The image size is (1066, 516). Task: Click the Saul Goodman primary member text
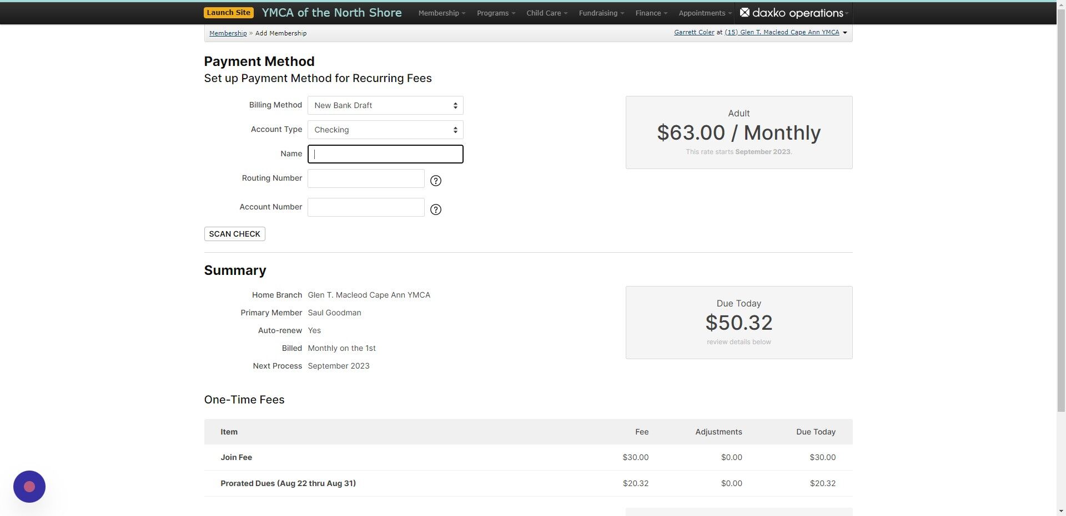334,313
